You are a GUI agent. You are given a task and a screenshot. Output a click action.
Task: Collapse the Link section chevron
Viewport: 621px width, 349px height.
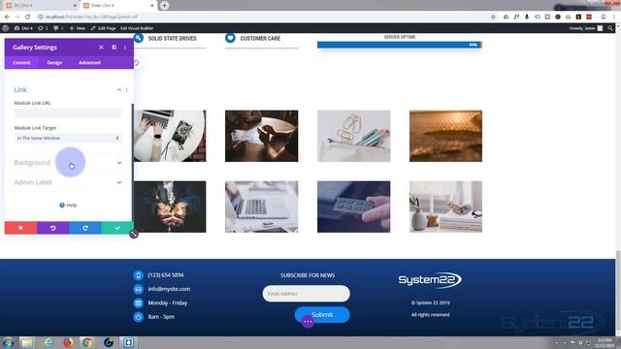click(x=118, y=90)
